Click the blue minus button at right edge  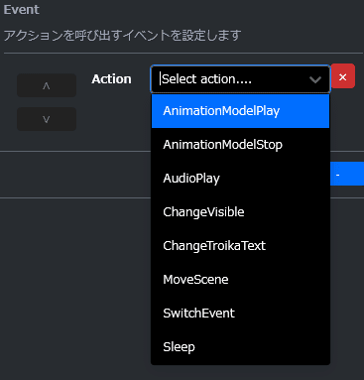[347, 174]
